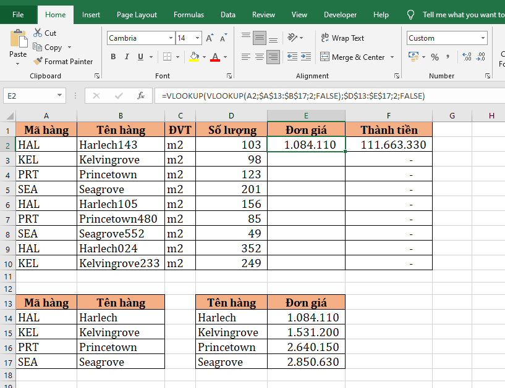
Task: Open the Merge & Center dropdown arrow
Action: point(391,57)
